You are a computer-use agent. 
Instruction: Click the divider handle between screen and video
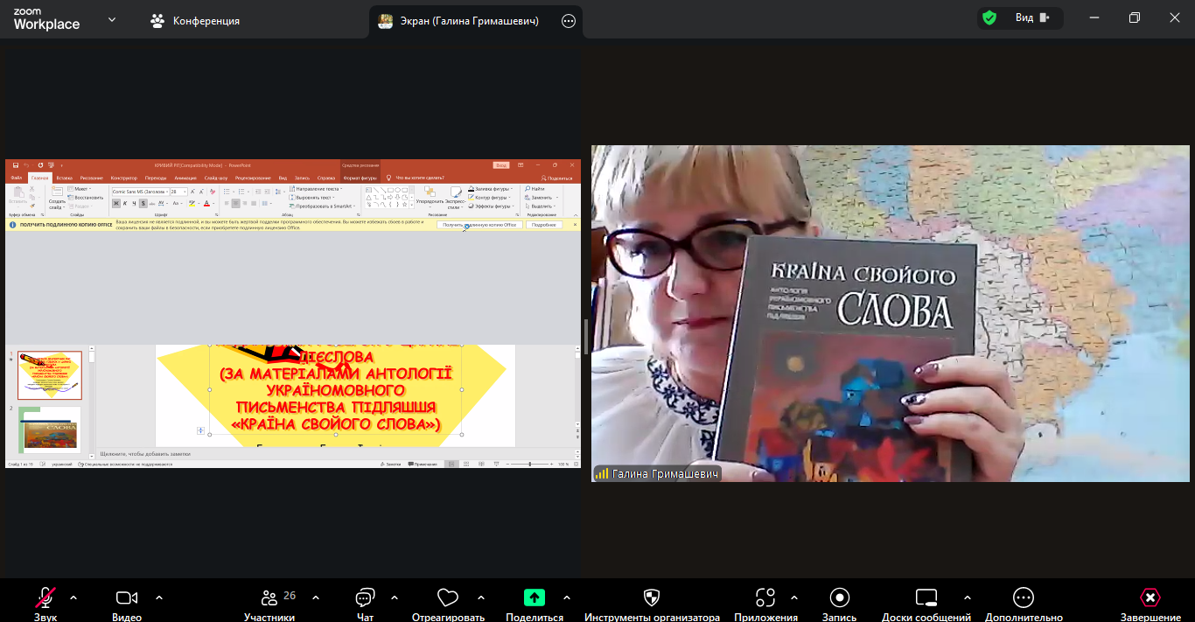click(586, 333)
